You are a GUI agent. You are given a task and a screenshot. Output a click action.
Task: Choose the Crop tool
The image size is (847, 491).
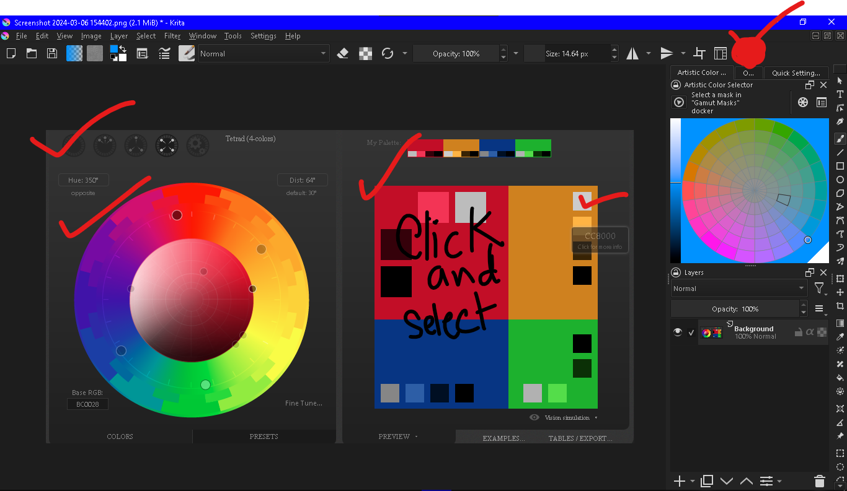pyautogui.click(x=840, y=306)
